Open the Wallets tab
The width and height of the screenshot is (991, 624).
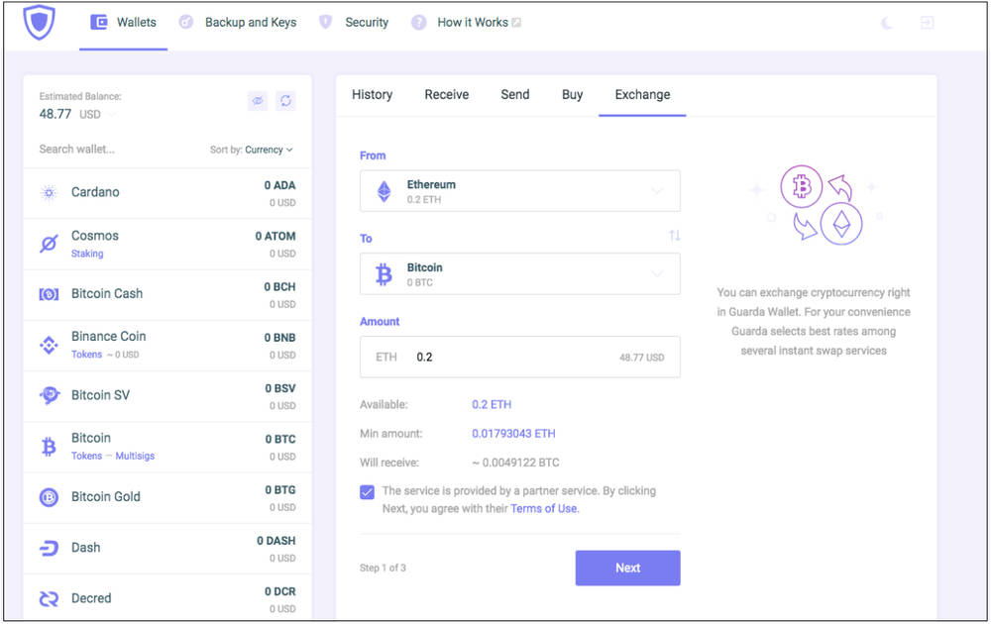123,22
